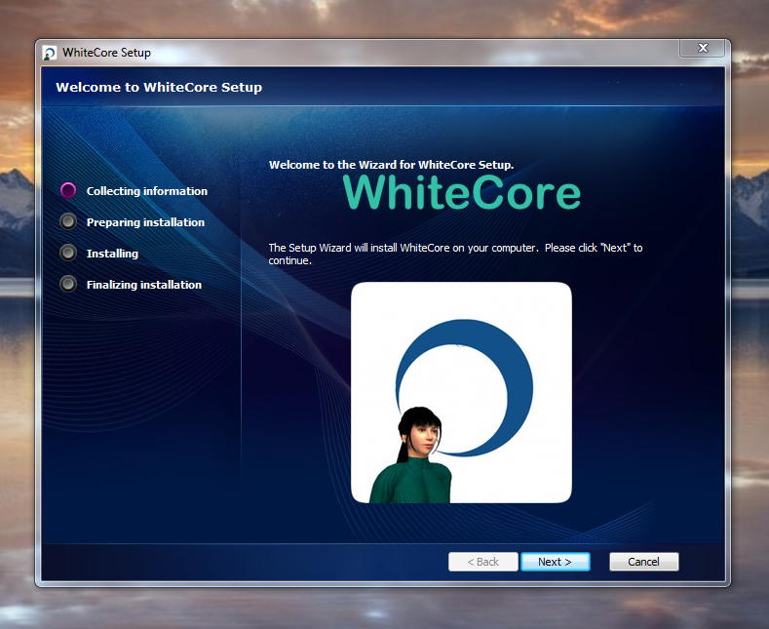Click the Cancel button
The image size is (769, 629).
(644, 562)
